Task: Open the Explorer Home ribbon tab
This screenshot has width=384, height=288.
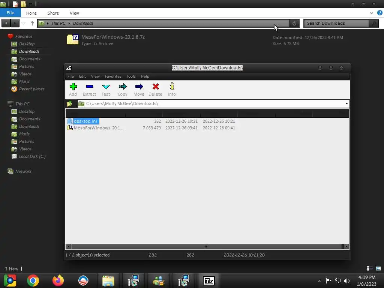Action: (x=31, y=13)
